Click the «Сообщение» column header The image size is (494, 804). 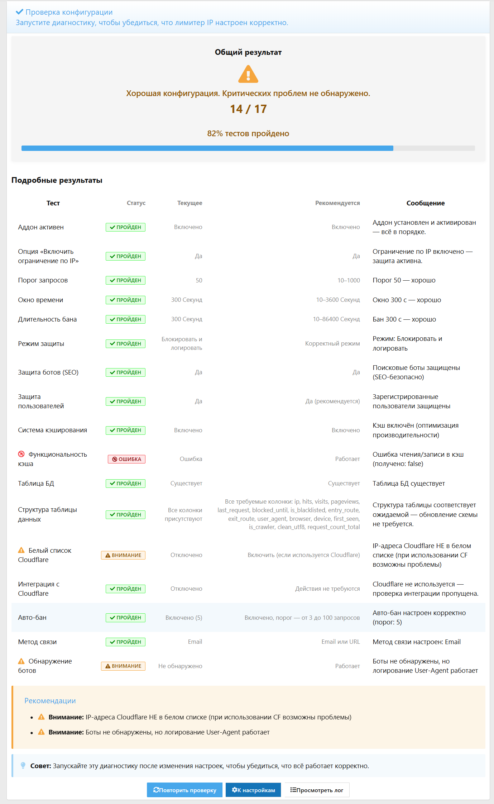click(425, 203)
